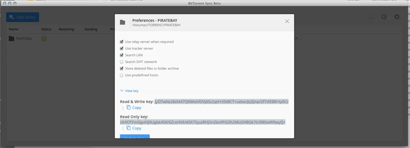Toggle Store deleted files in folder archive
The image size is (410, 148).
[x=122, y=68]
